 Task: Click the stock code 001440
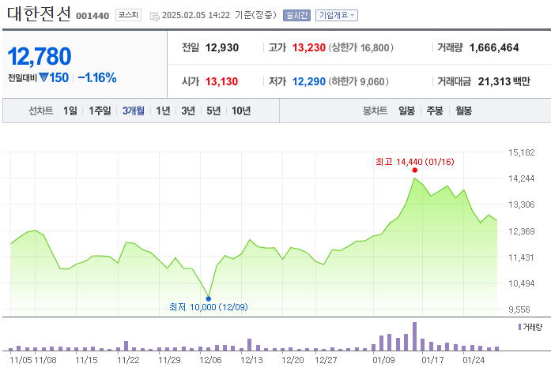click(x=92, y=16)
